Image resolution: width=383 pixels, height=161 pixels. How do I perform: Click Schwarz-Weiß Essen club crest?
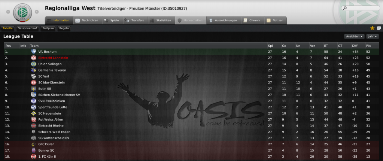click(33, 132)
